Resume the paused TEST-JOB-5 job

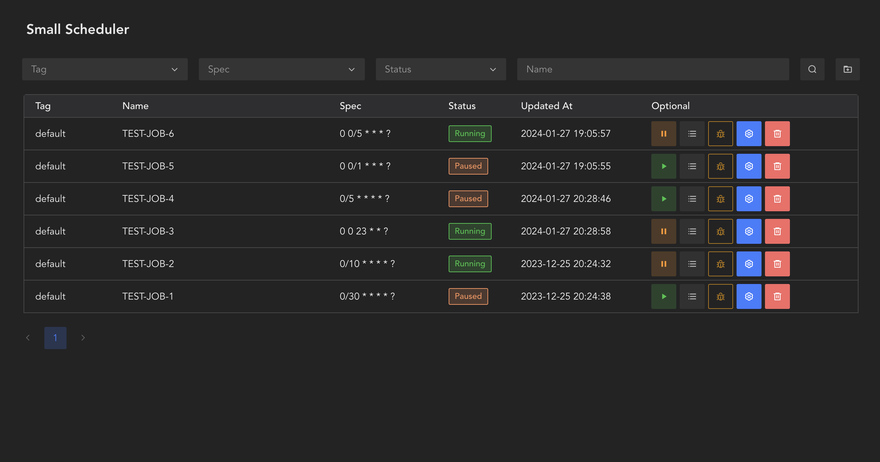pyautogui.click(x=663, y=166)
